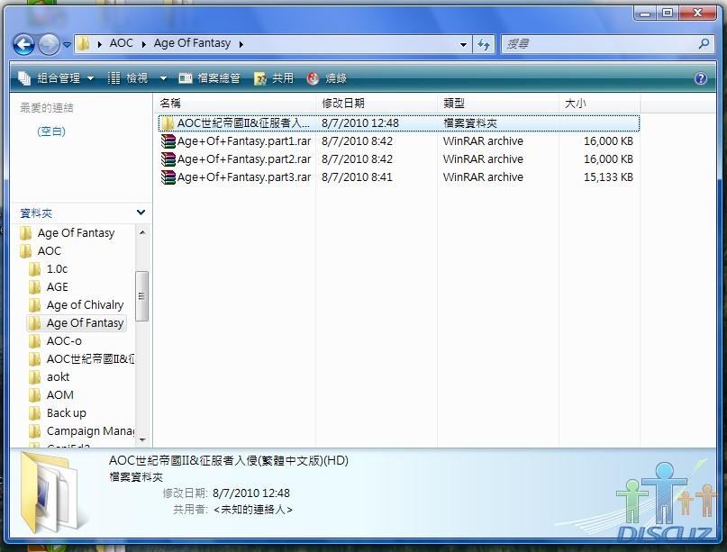Click 檔案總管 (Explore) toolbar button
Viewport: 727px width, 552px height.
pos(210,77)
